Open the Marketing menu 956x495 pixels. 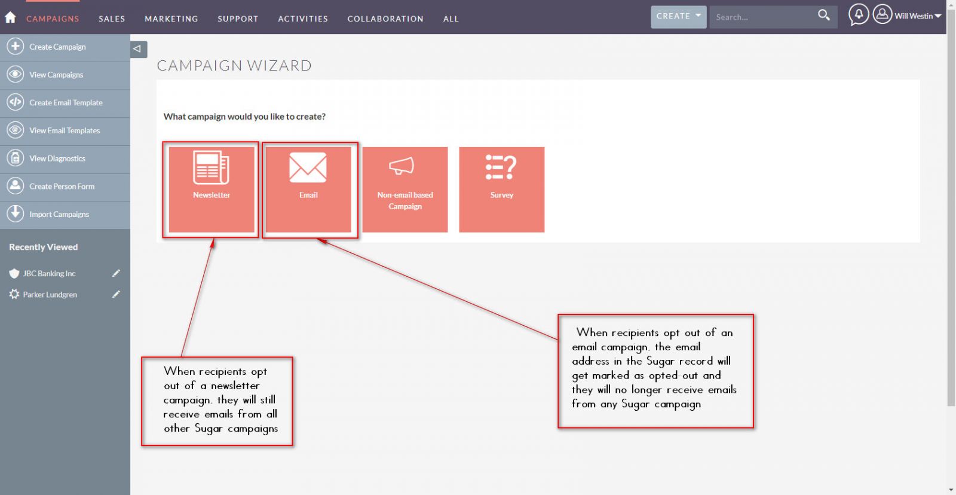tap(171, 19)
